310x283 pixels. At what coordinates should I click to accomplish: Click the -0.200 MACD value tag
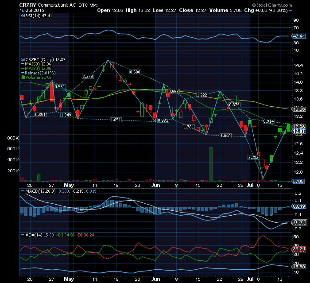pos(299,222)
